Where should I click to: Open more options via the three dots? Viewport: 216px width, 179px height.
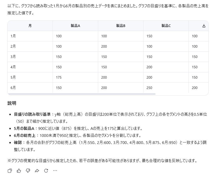[x=55, y=171]
